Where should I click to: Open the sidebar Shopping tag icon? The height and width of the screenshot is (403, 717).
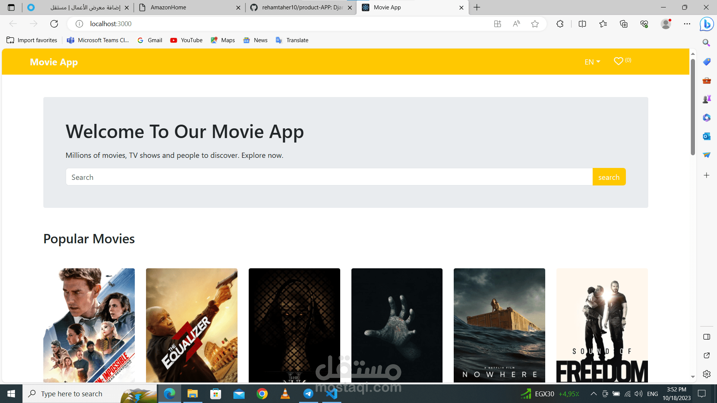(x=707, y=62)
